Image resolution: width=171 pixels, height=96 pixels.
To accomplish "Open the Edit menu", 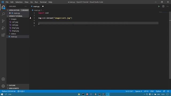I will [x=12, y=2].
